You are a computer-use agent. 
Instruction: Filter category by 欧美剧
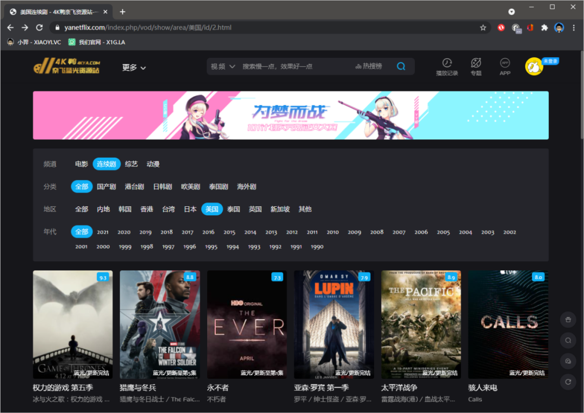(x=191, y=187)
